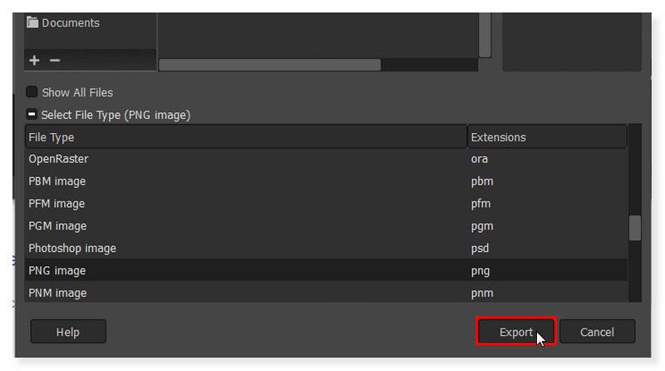Click the Cancel button

597,332
